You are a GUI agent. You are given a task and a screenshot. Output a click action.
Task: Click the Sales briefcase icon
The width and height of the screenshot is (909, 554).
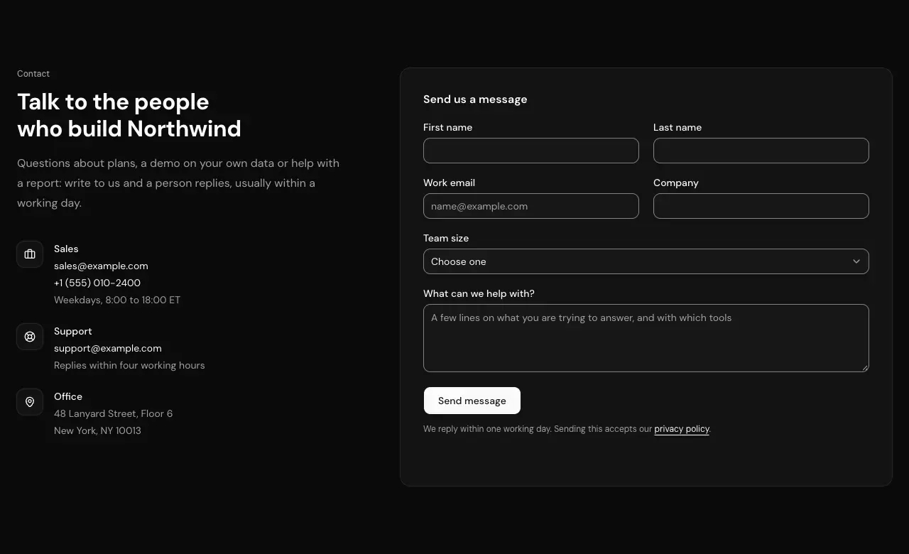point(30,254)
